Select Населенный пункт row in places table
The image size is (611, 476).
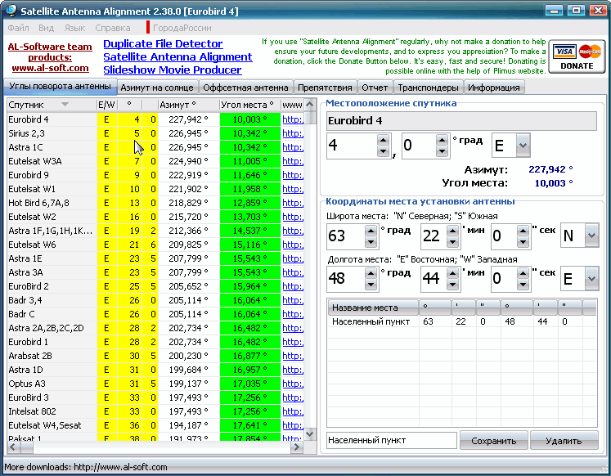point(462,321)
